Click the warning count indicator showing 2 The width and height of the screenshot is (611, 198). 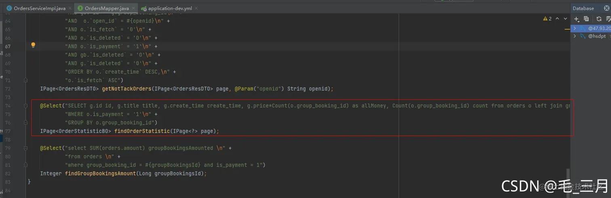(x=548, y=19)
